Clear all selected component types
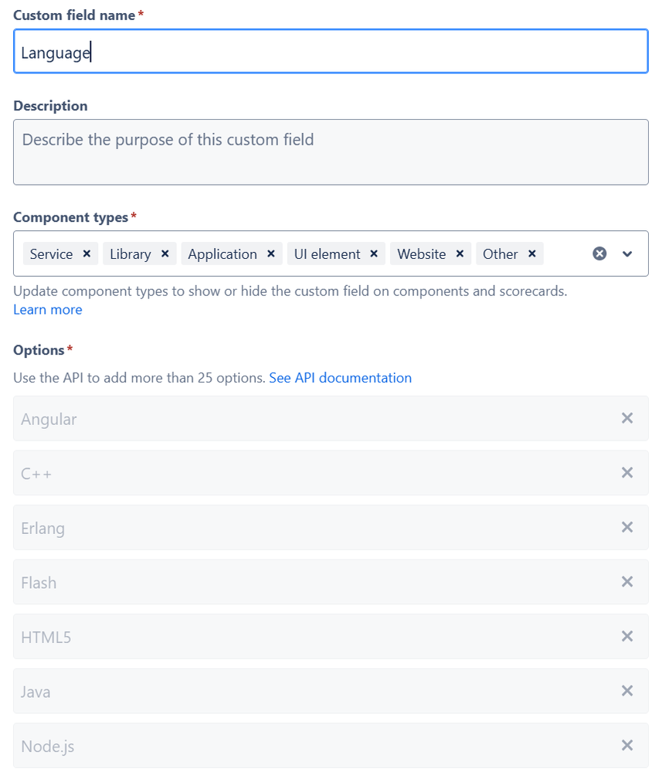This screenshot has width=655, height=772. 599,253
